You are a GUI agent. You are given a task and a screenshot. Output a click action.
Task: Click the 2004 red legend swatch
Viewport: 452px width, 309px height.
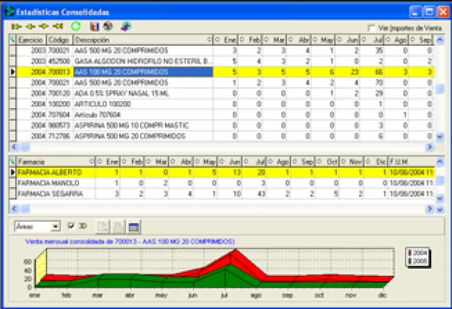411,252
